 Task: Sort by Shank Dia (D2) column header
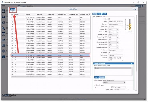coord(74,14)
